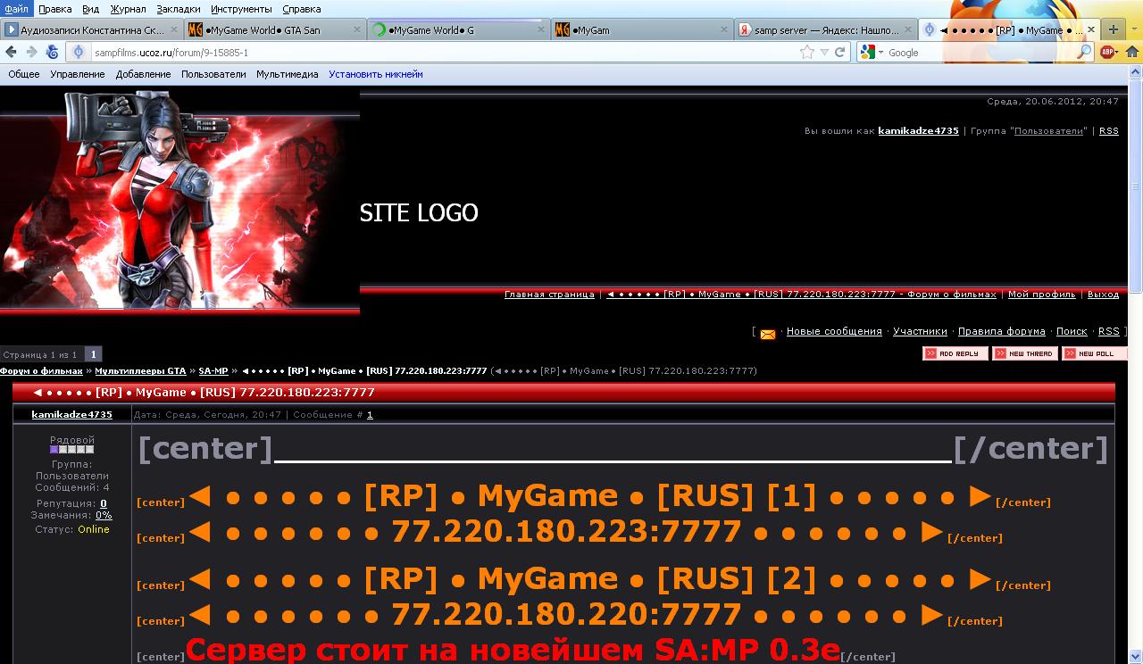This screenshot has height=664, width=1143.
Task: Click the magnifier icon in search box
Action: click(x=1085, y=52)
